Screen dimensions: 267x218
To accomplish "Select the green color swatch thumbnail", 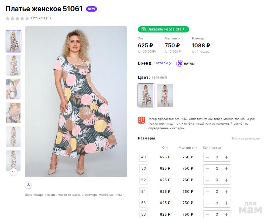I will coord(146,95).
